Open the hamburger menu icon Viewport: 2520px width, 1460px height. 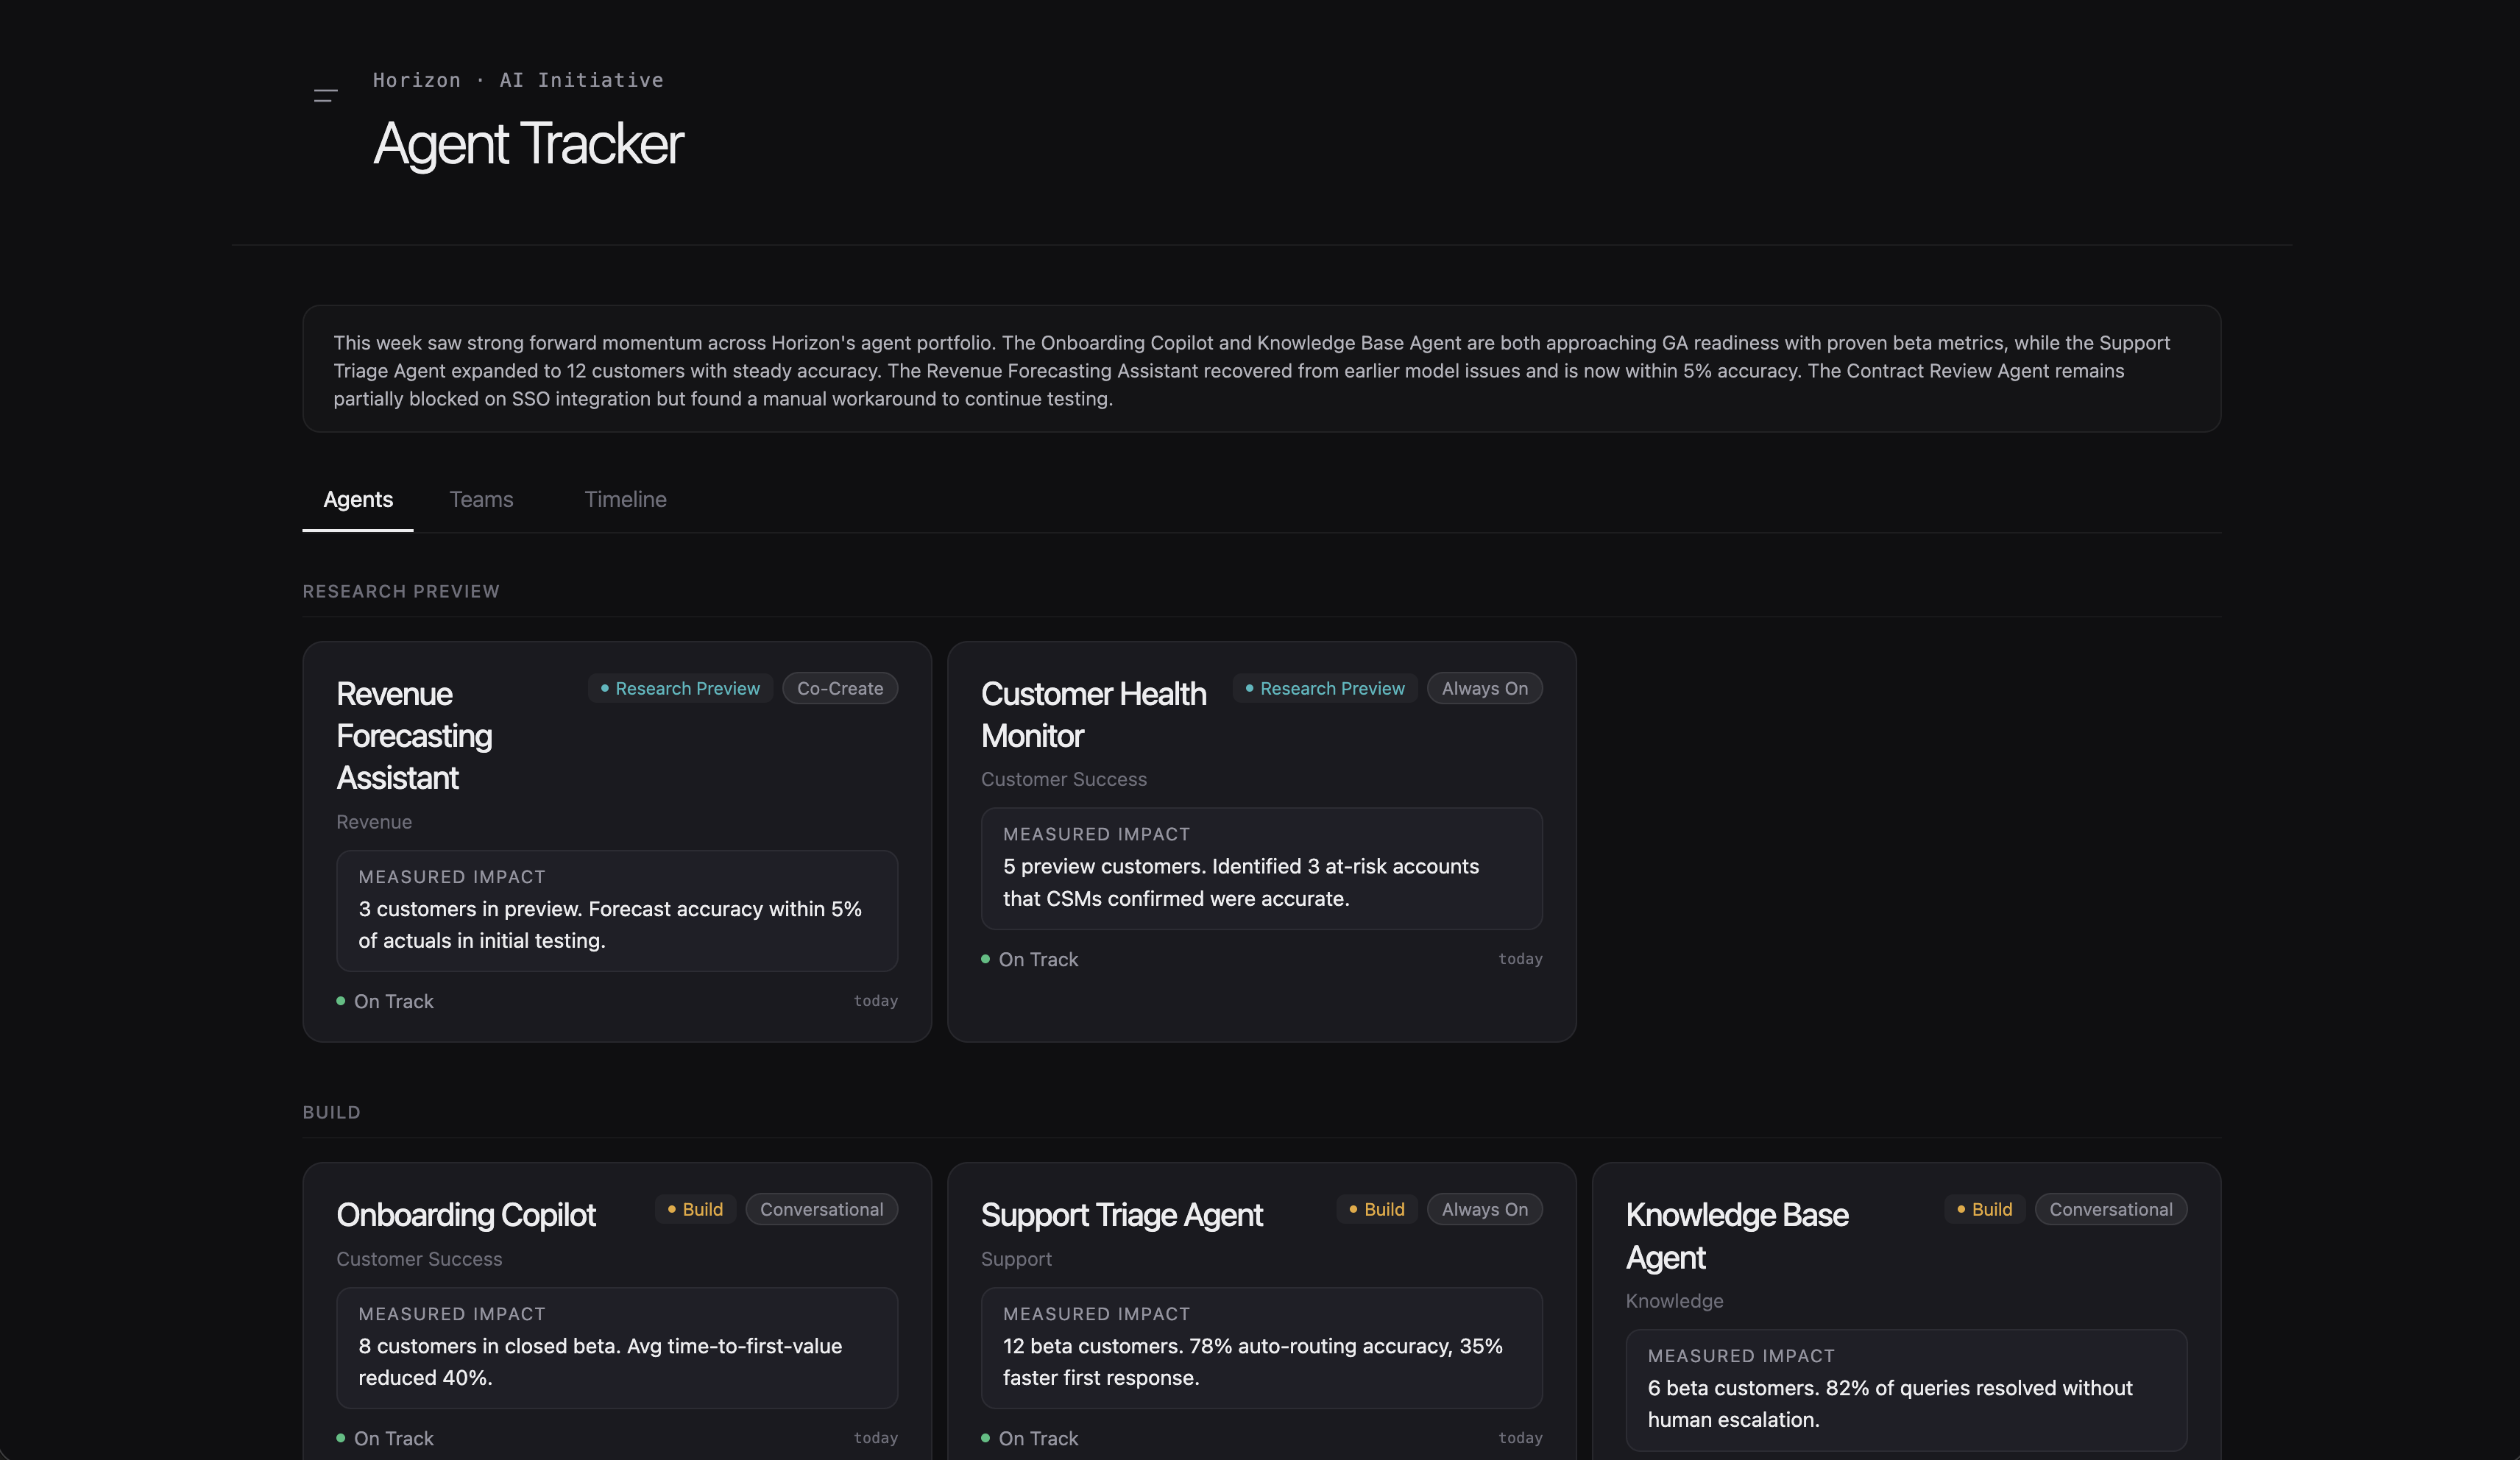[x=325, y=96]
